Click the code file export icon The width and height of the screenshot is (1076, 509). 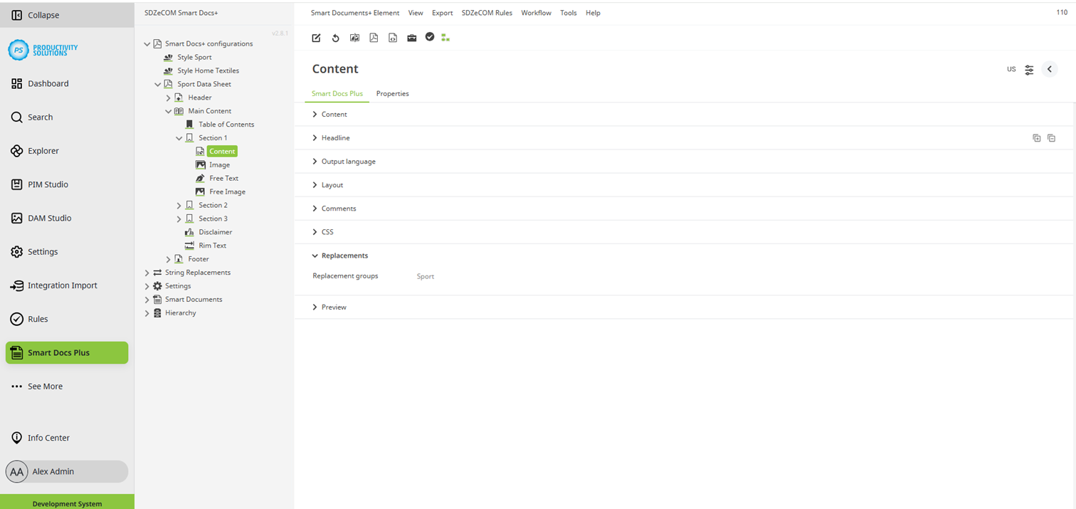tap(393, 38)
